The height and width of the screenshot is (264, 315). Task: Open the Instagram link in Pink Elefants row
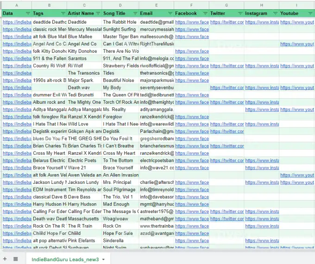(x=262, y=241)
